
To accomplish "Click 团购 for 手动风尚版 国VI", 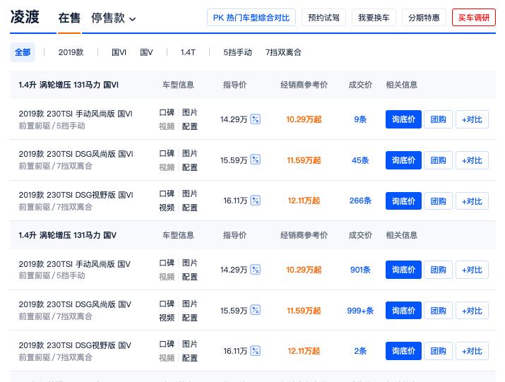I will point(438,119).
